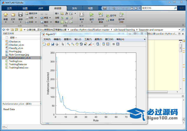Select Pruning.jpg in the file list
187x131 pixels.
point(15,51)
